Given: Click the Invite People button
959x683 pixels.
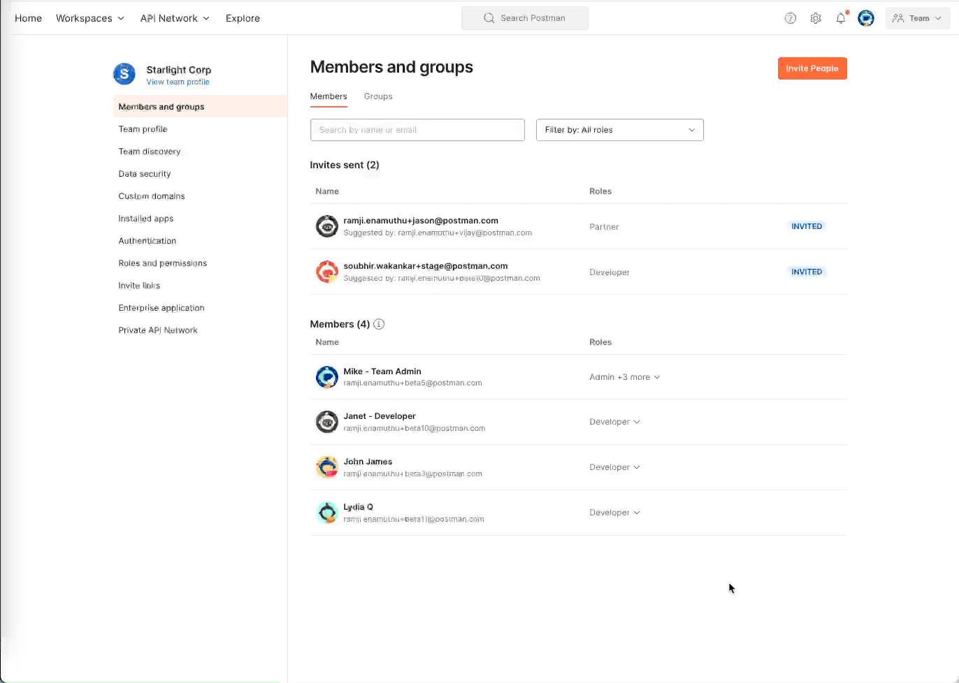Looking at the screenshot, I should pyautogui.click(x=812, y=68).
